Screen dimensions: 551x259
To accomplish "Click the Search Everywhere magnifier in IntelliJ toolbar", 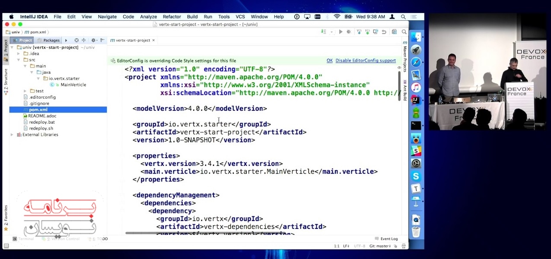I will [404, 32].
